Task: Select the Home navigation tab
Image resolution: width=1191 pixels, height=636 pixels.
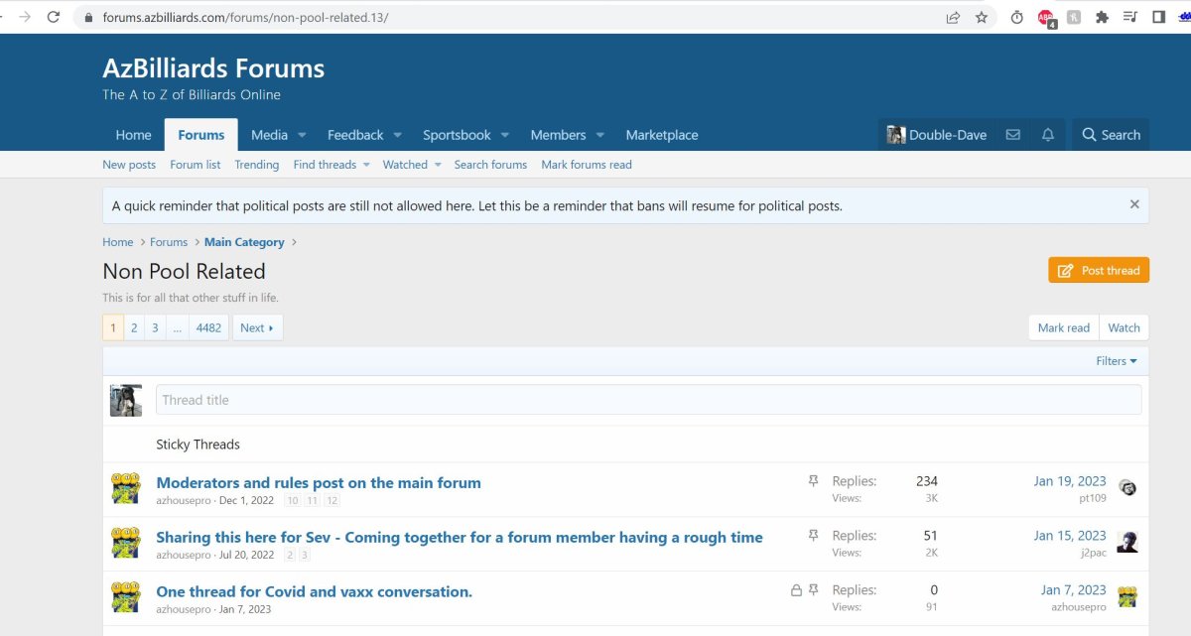Action: (133, 135)
